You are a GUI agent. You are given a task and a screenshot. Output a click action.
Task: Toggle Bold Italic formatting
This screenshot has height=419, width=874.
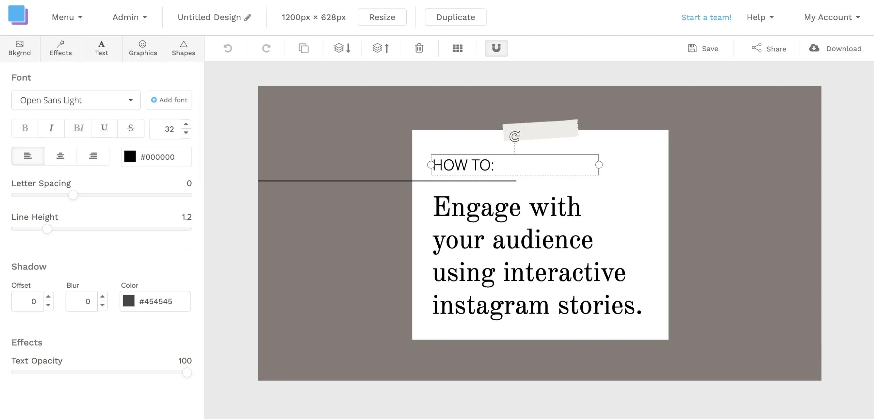(78, 128)
